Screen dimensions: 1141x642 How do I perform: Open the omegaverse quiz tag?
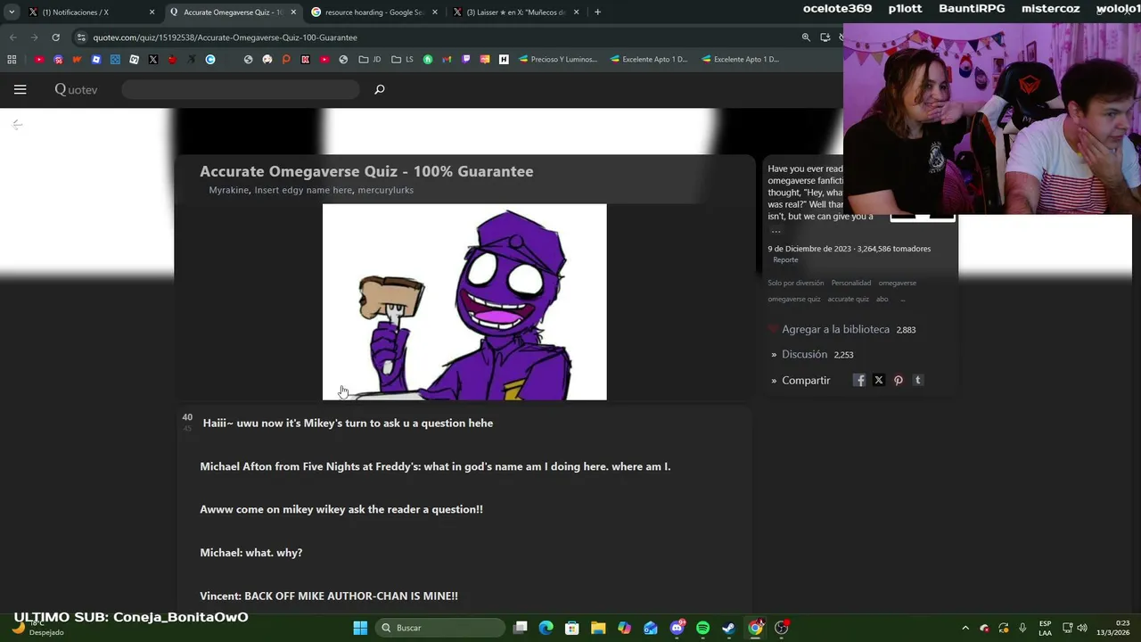(x=793, y=300)
